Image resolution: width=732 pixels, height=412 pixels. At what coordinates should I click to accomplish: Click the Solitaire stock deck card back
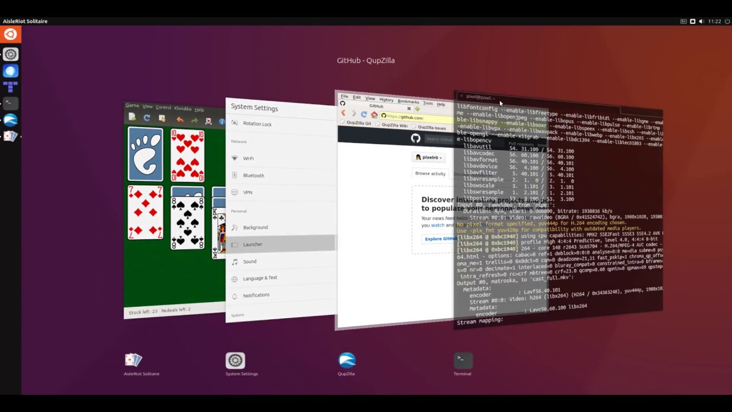pos(145,154)
